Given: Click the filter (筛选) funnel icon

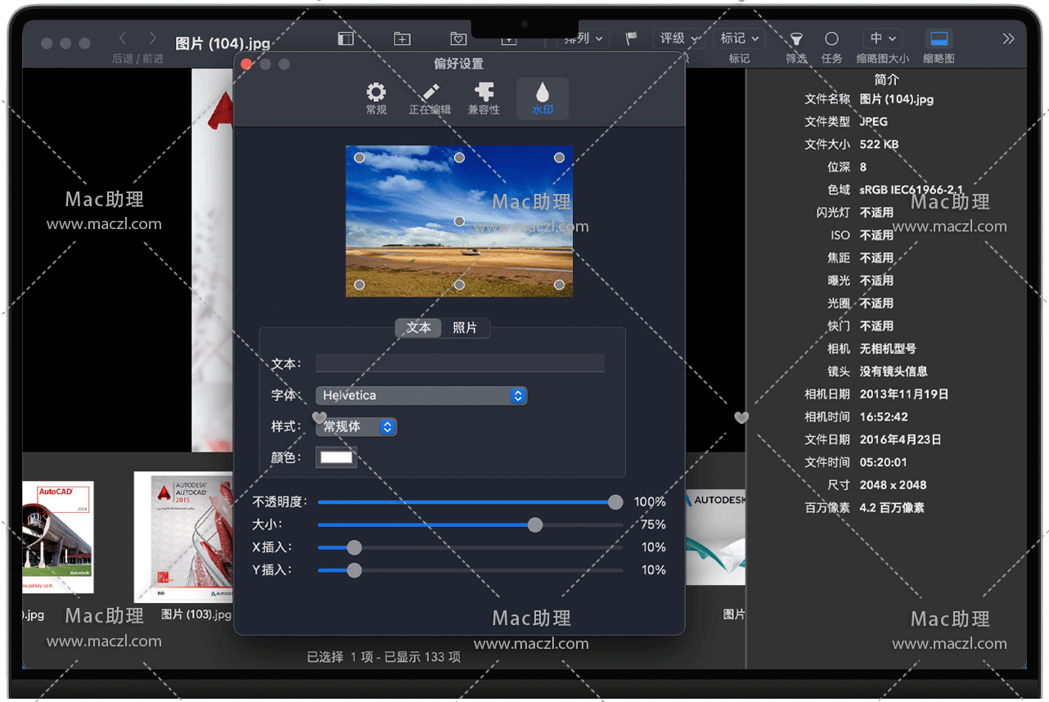Looking at the screenshot, I should pyautogui.click(x=795, y=39).
